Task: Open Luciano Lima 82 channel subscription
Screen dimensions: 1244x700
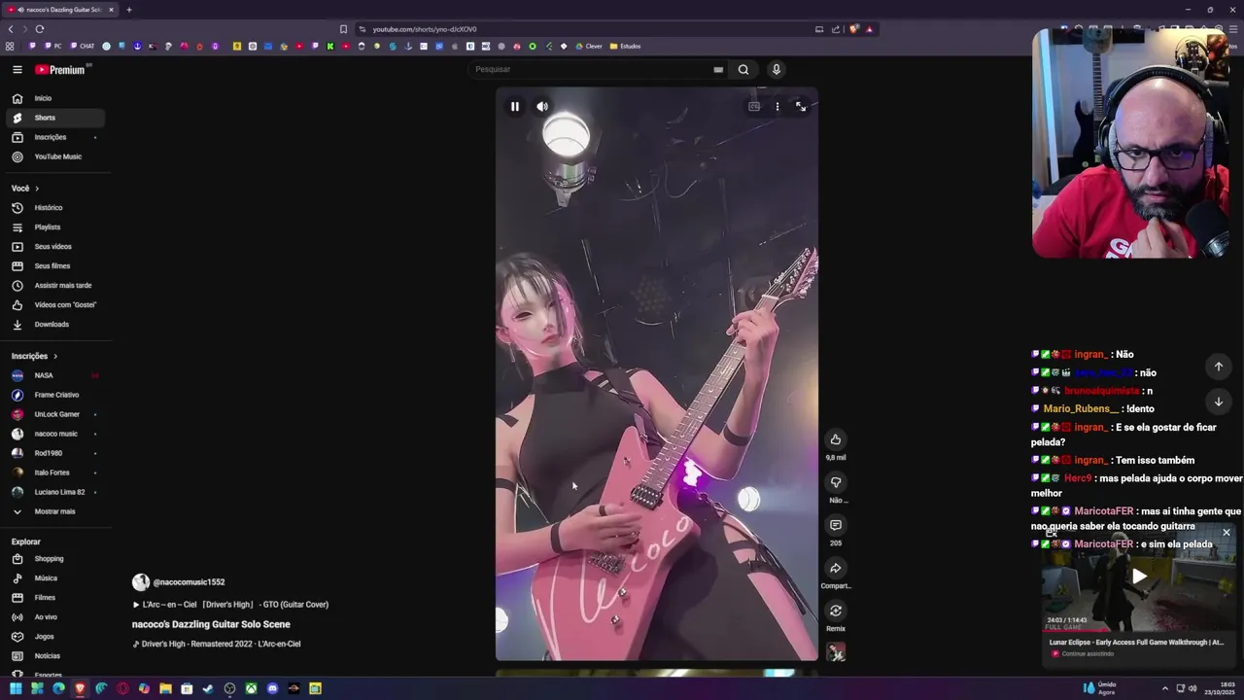Action: [x=55, y=492]
